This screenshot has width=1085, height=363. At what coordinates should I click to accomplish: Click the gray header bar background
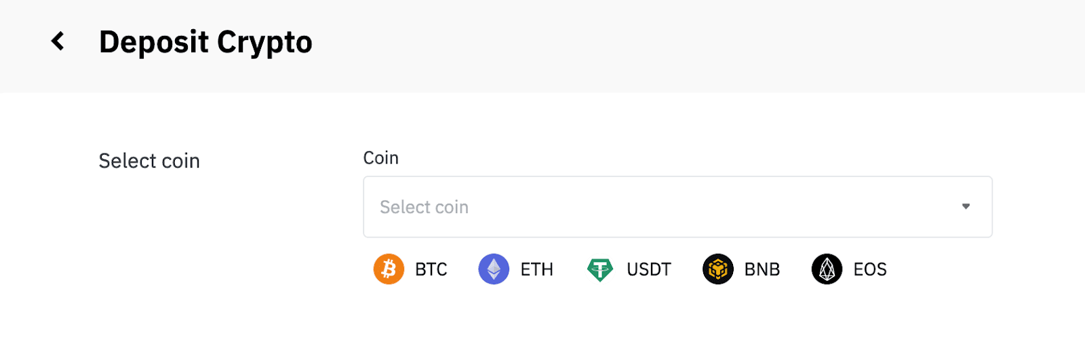(678, 45)
